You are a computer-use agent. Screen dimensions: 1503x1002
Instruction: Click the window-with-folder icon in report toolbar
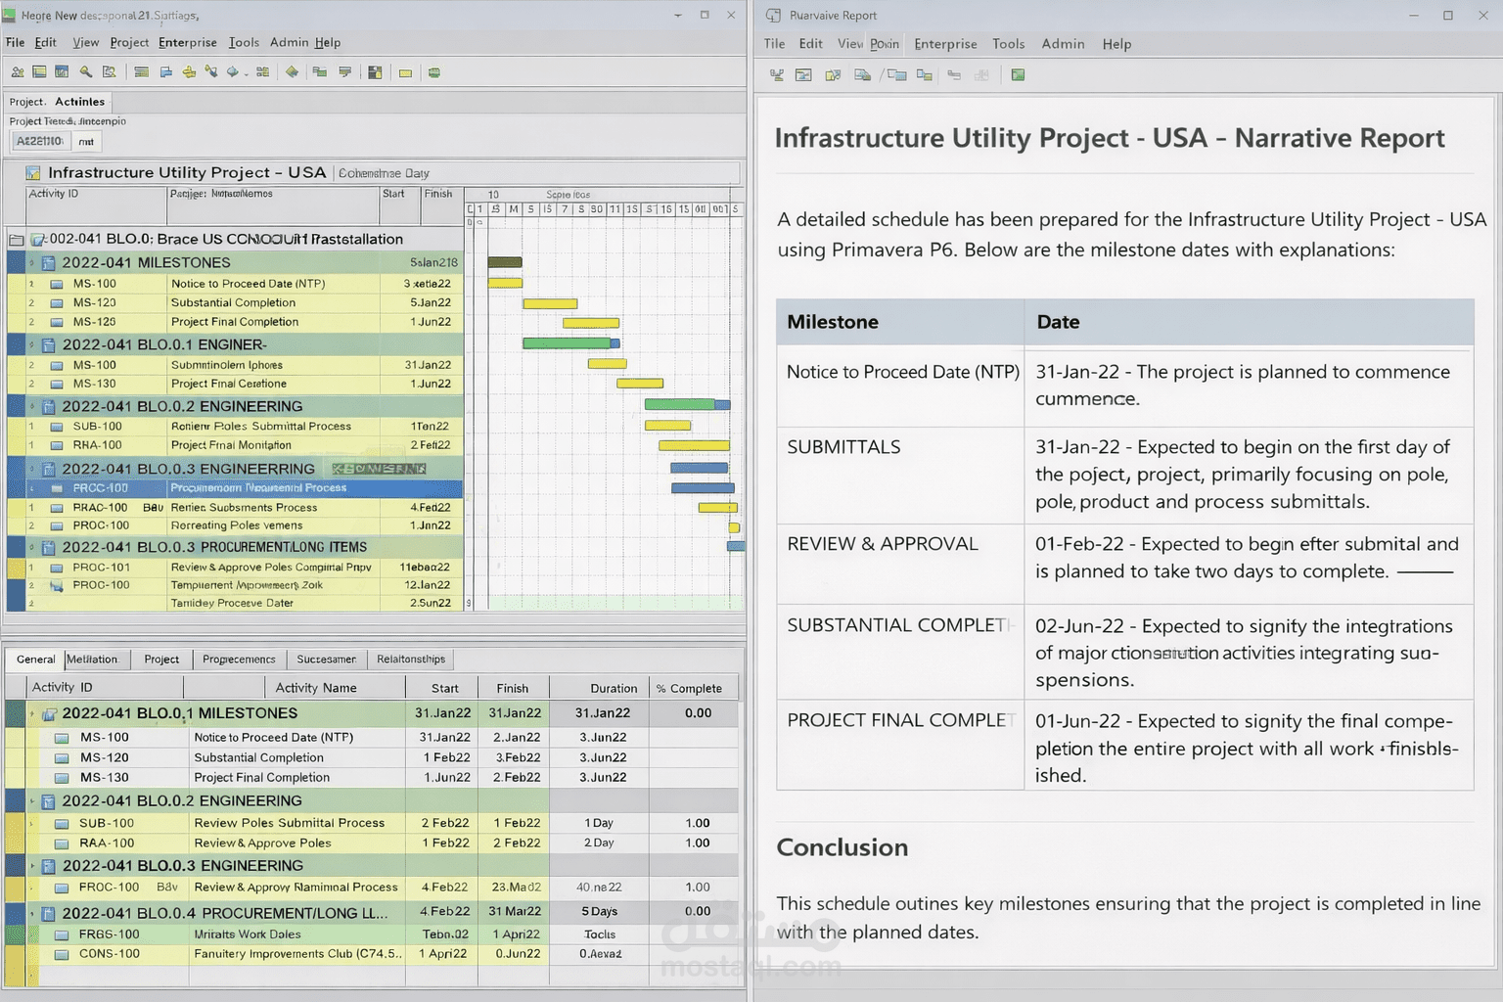924,75
